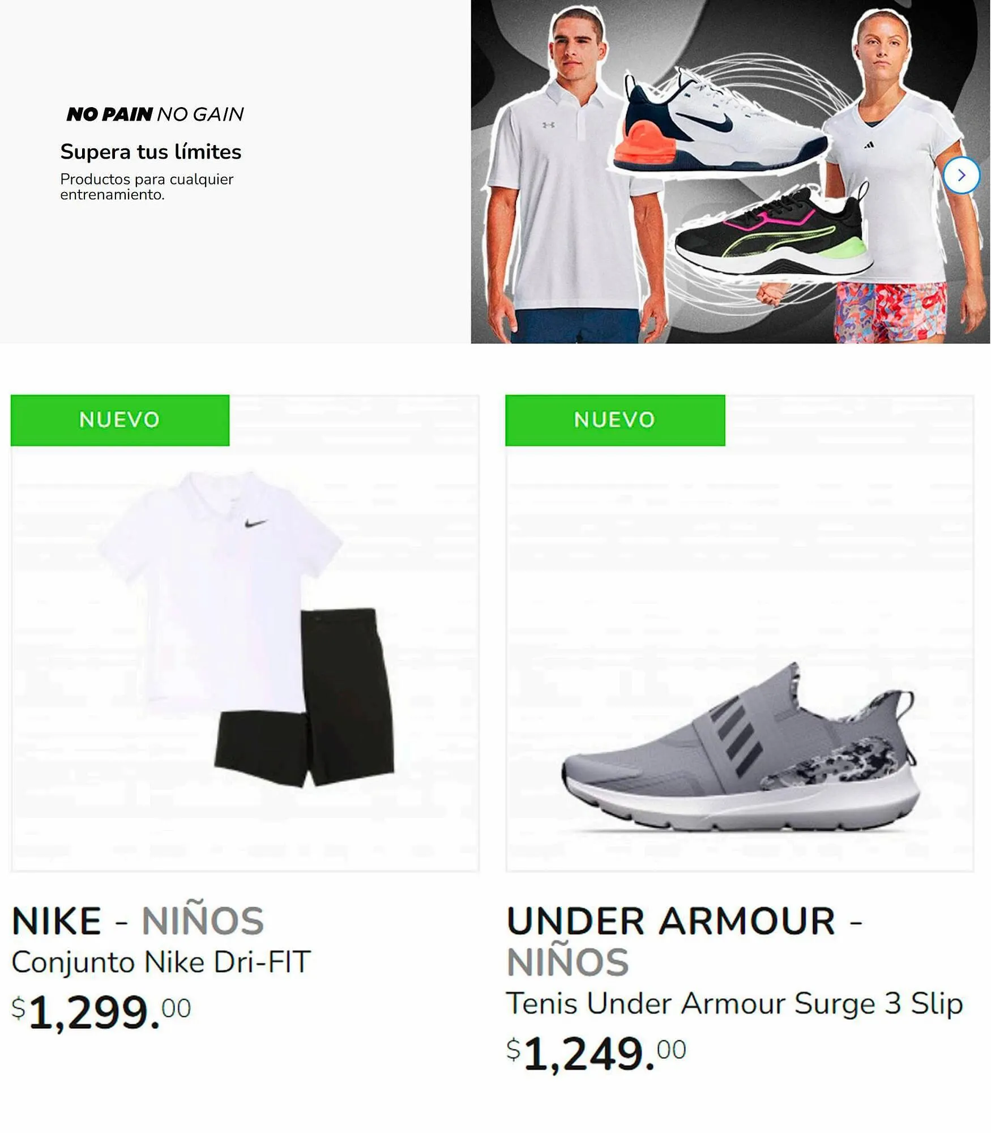
Task: Click the next slide arrow on banner
Action: tap(961, 176)
